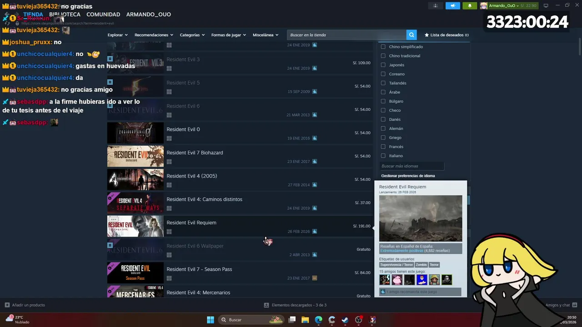Open the BIBLIOTECA tab
This screenshot has height=327, width=582.
[x=65, y=15]
